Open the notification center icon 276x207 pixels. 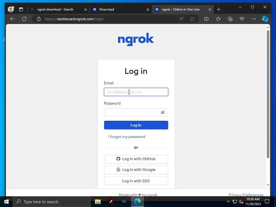click(x=267, y=202)
